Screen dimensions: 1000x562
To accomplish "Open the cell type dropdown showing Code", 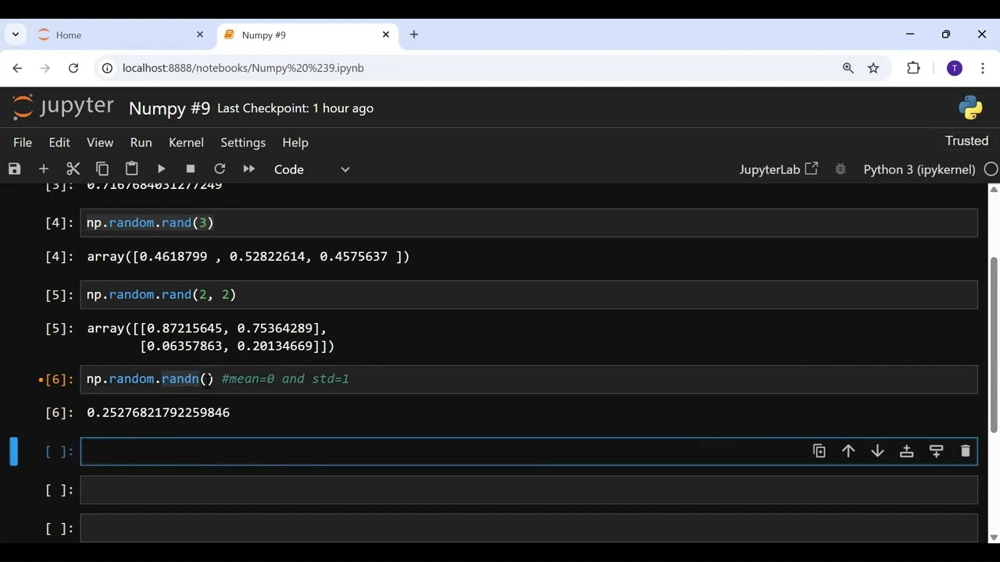I will [x=312, y=169].
